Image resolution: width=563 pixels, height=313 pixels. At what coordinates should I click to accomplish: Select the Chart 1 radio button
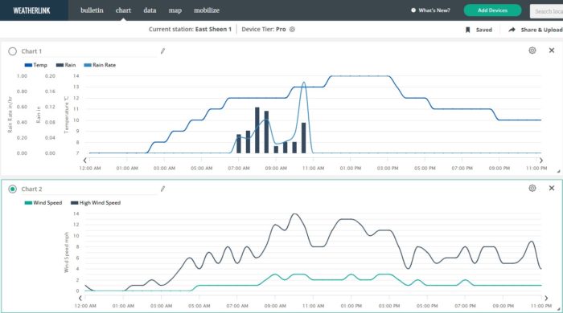pyautogui.click(x=13, y=51)
